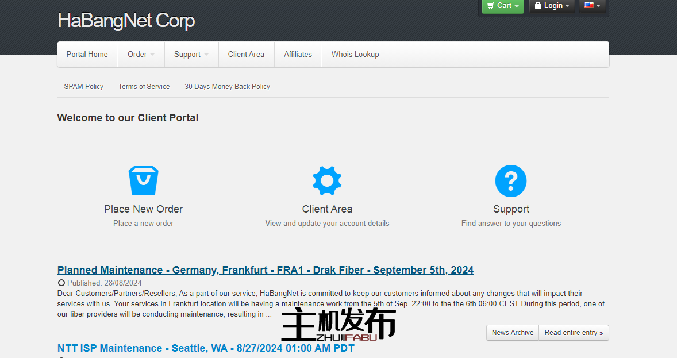
Task: Open the SPAM Policy link
Action: pos(84,87)
